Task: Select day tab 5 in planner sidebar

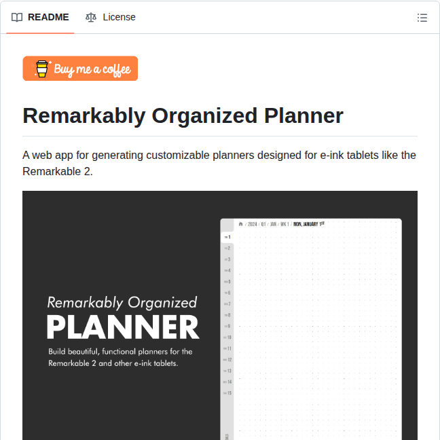Action: click(227, 281)
